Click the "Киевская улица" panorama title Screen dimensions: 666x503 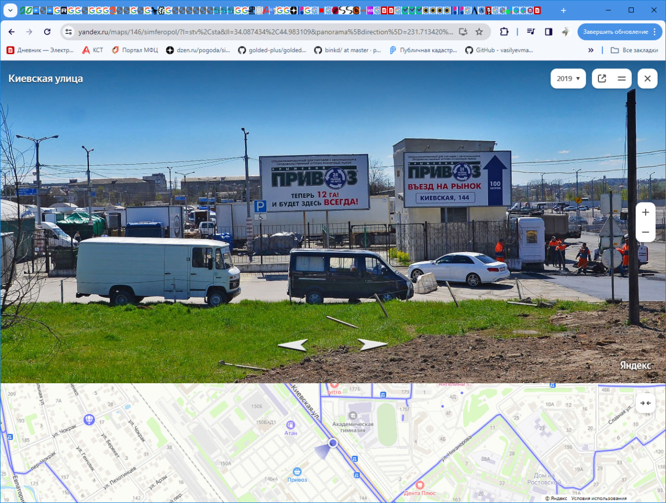point(46,79)
